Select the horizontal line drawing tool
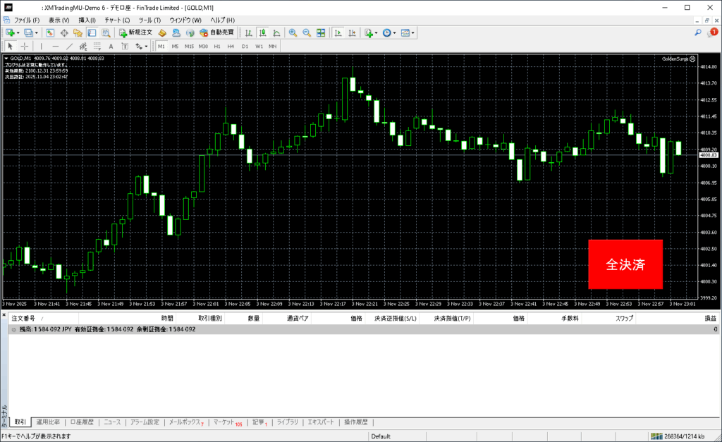The width and height of the screenshot is (722, 442). pos(56,46)
